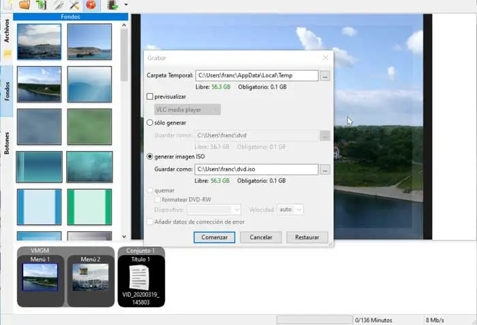
Task: Click the 8 Mb/s bitrate status entry
Action: [435, 320]
